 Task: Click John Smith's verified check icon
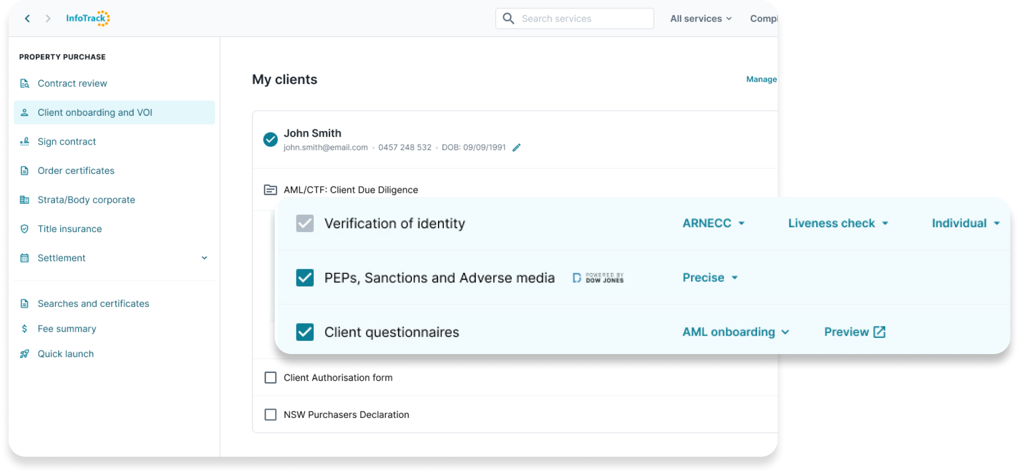click(270, 139)
